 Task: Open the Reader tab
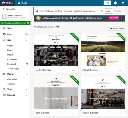click(22, 3)
